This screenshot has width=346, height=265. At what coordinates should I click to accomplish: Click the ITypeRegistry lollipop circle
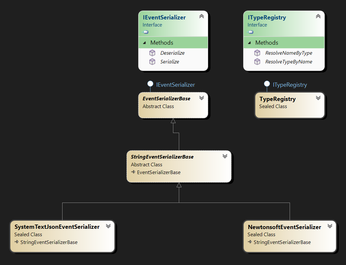[x=267, y=84]
